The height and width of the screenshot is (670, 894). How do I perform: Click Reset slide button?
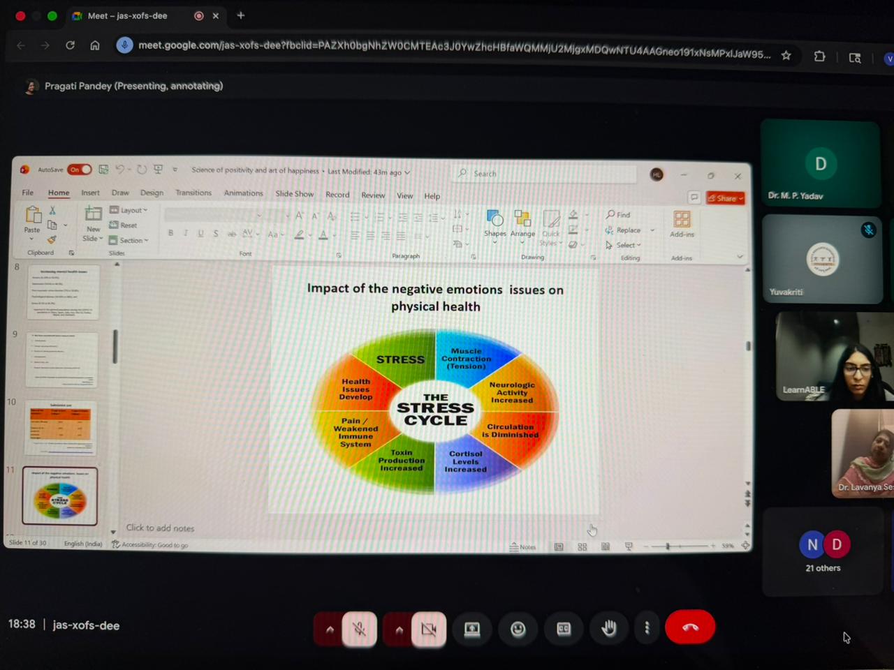click(124, 225)
